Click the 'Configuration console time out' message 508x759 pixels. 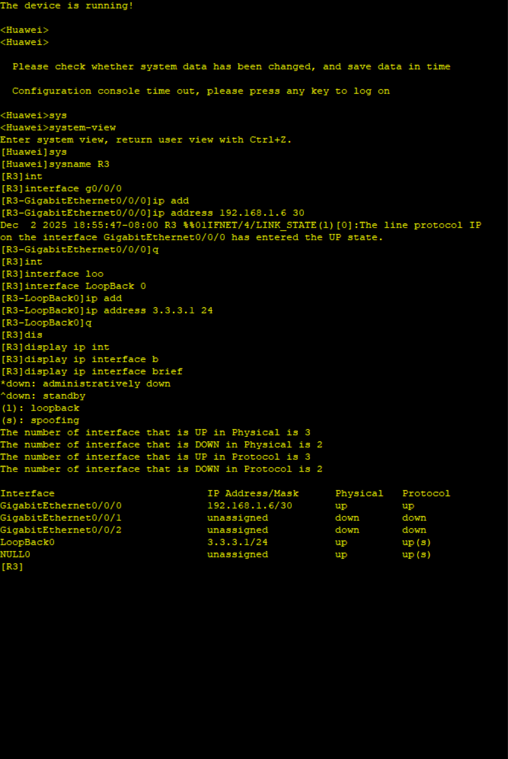click(x=201, y=91)
